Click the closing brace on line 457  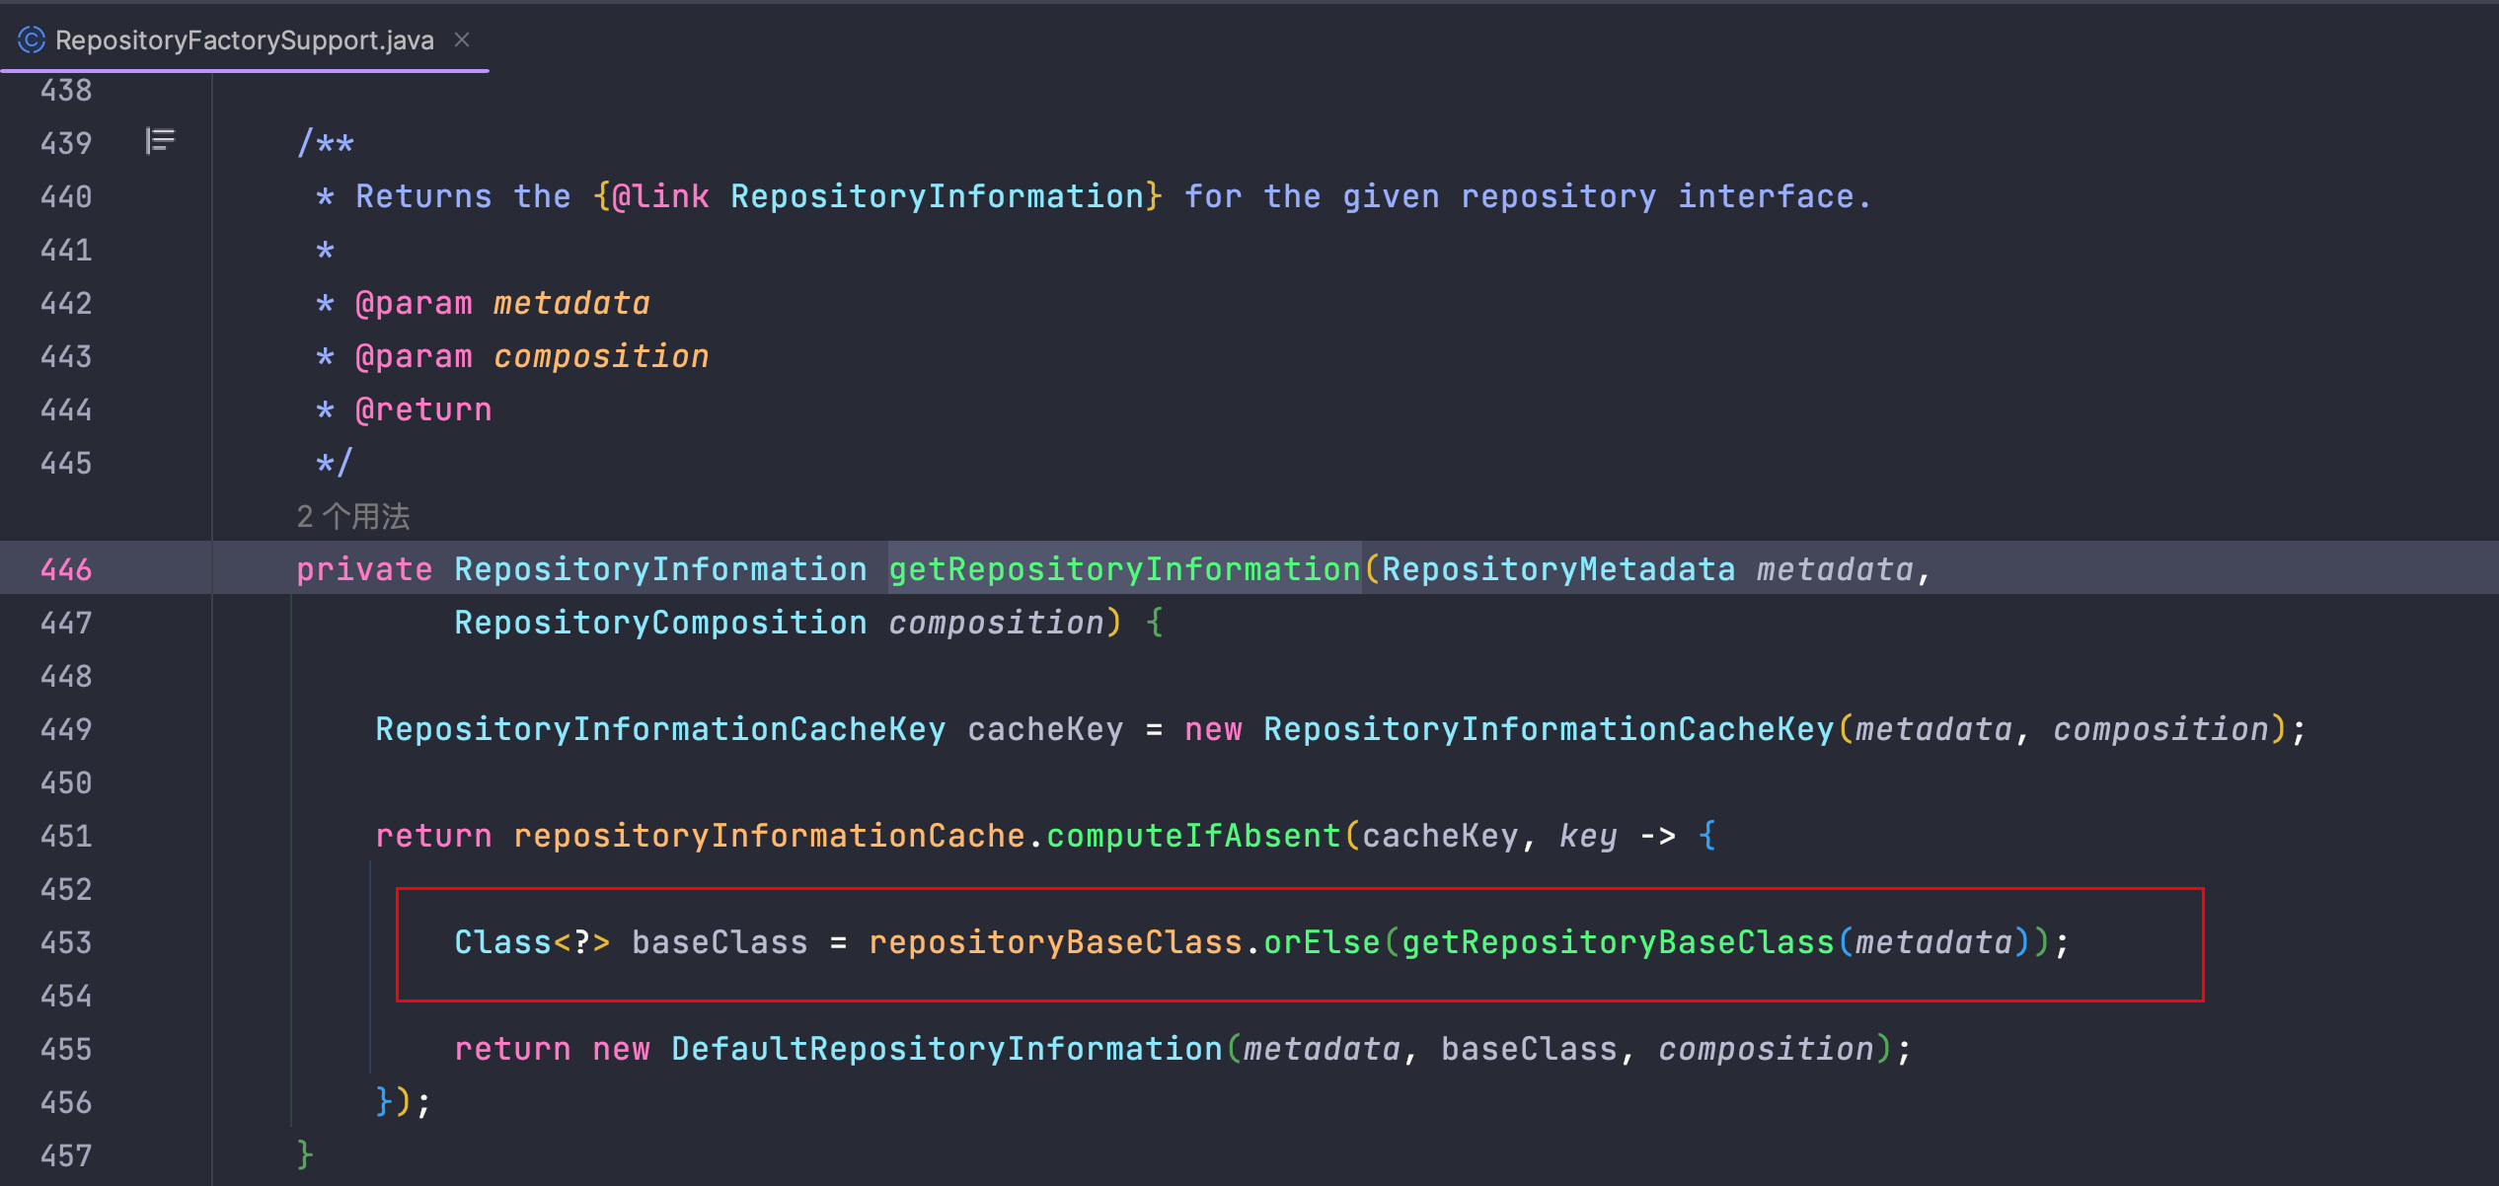[x=305, y=1153]
